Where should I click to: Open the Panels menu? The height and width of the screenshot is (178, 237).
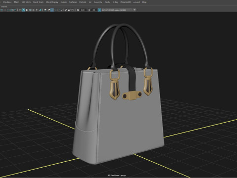(x=4, y=6)
